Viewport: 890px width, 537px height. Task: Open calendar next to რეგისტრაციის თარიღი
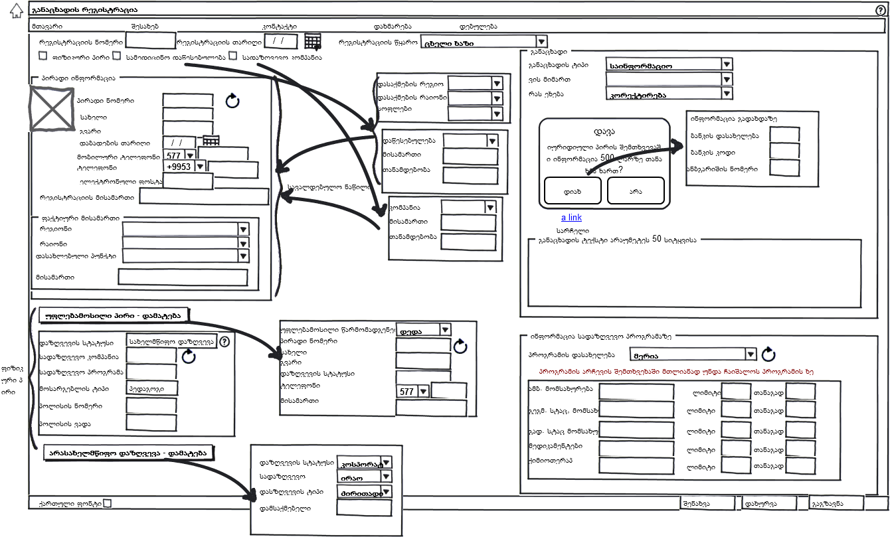[313, 42]
